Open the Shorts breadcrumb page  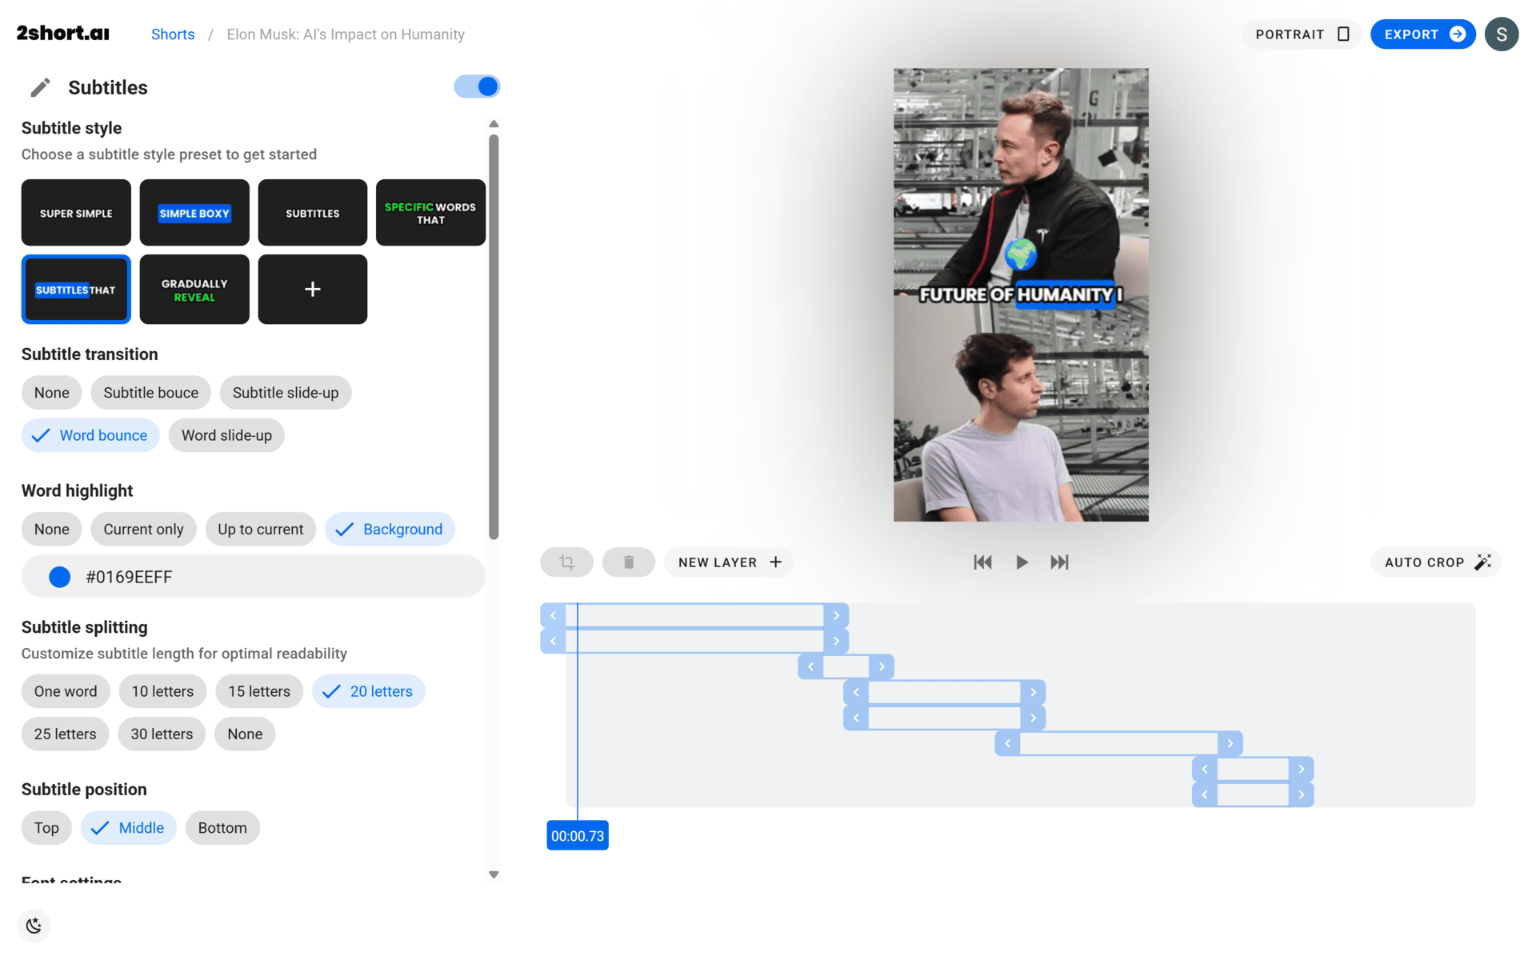click(173, 34)
